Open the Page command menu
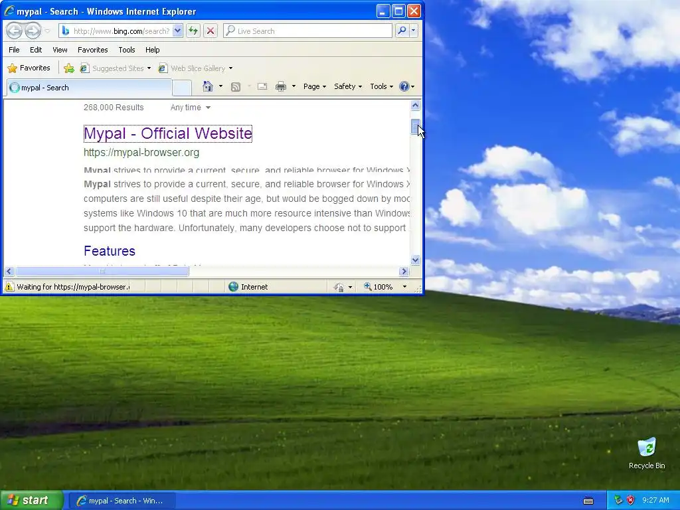The width and height of the screenshot is (680, 510). pyautogui.click(x=315, y=86)
